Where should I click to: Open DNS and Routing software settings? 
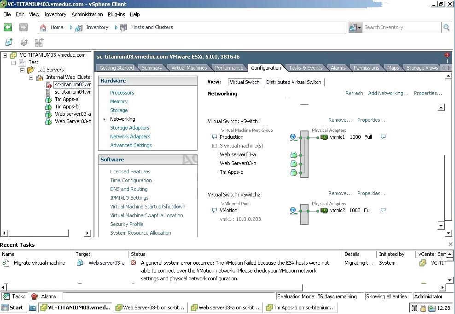(129, 189)
